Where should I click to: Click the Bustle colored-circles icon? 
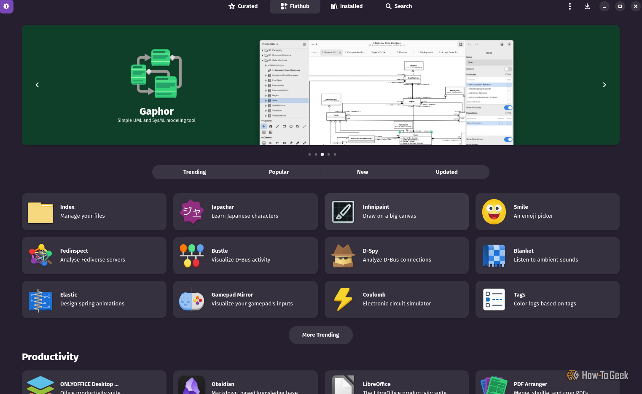point(192,256)
